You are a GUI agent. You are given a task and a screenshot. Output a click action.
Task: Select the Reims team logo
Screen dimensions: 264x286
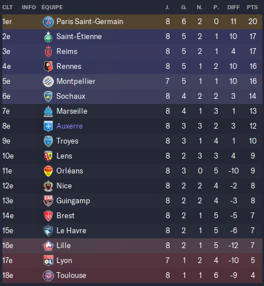tap(48, 52)
